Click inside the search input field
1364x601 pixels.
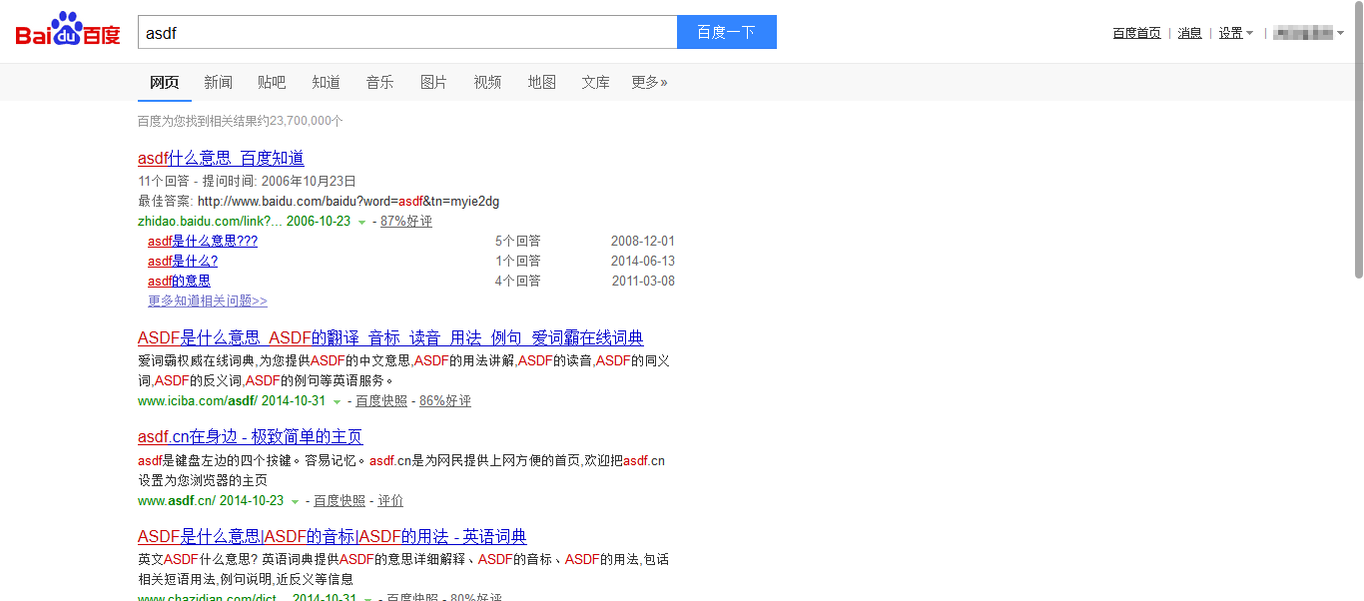[399, 32]
